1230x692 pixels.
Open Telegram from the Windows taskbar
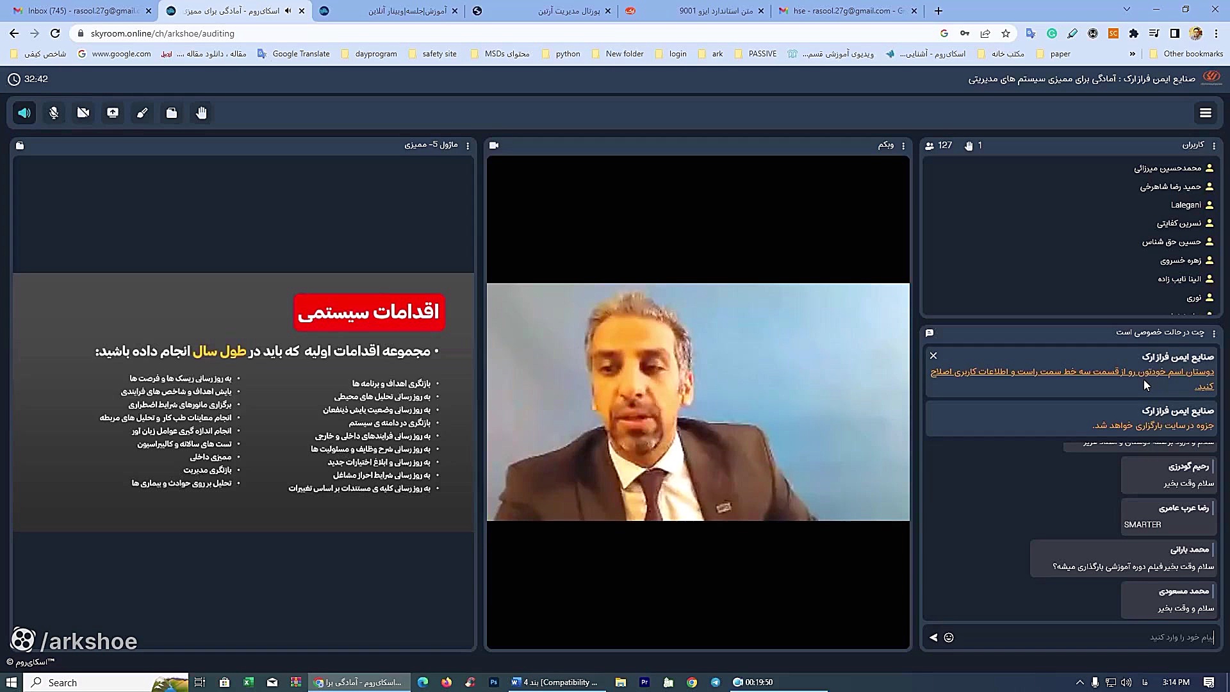(716, 682)
